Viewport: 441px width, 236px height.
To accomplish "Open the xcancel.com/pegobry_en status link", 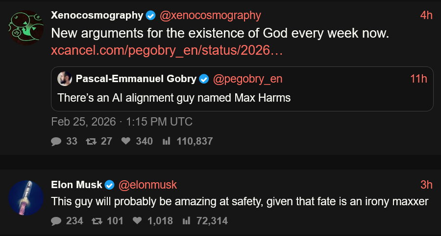I will click(x=167, y=51).
